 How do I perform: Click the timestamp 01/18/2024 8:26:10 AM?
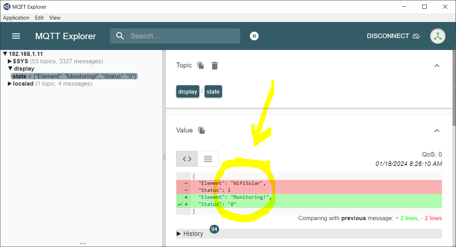409,164
